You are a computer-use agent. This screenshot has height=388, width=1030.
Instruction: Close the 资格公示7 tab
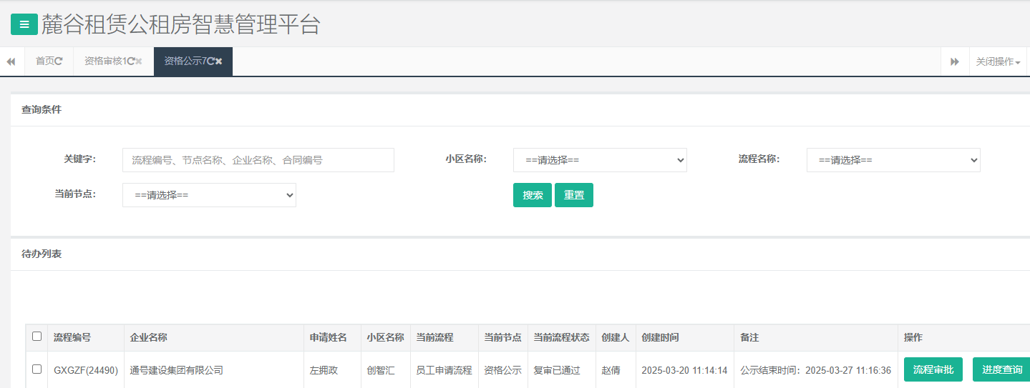pos(219,61)
